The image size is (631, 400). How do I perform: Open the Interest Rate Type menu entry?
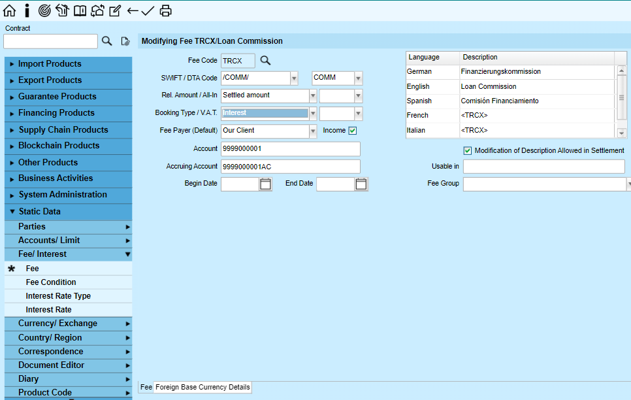point(58,296)
